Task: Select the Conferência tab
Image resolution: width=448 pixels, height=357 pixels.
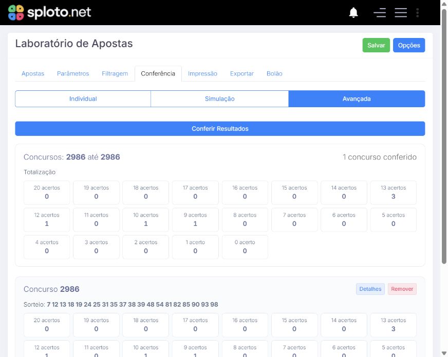Action: (x=158, y=73)
